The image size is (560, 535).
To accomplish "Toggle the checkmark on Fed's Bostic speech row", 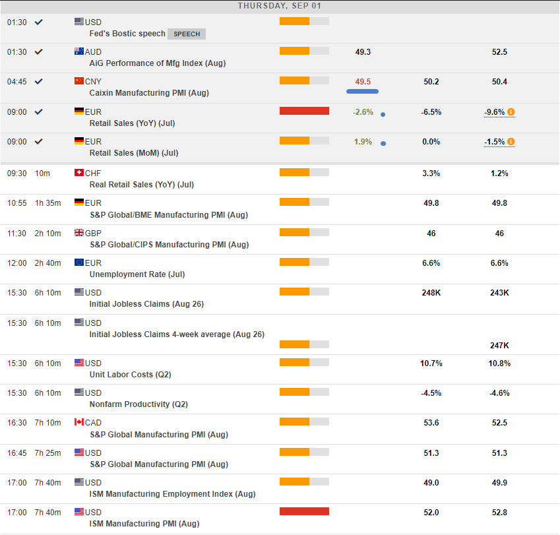I will coord(39,22).
